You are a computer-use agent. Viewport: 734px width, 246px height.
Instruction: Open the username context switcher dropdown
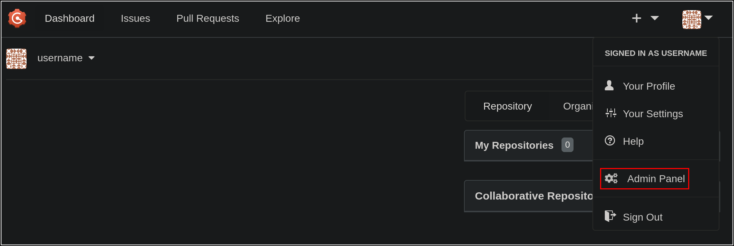coord(91,58)
